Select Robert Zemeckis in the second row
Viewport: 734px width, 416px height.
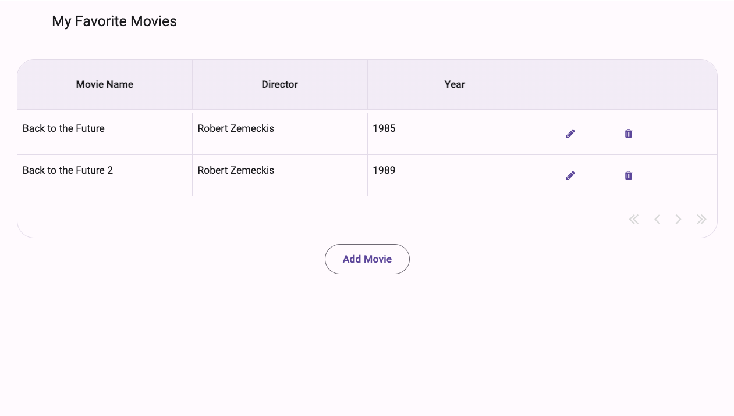click(x=235, y=170)
